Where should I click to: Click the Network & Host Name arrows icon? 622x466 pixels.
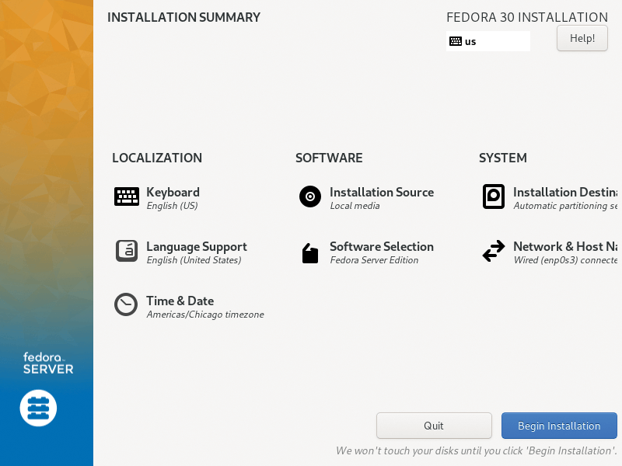pyautogui.click(x=494, y=251)
